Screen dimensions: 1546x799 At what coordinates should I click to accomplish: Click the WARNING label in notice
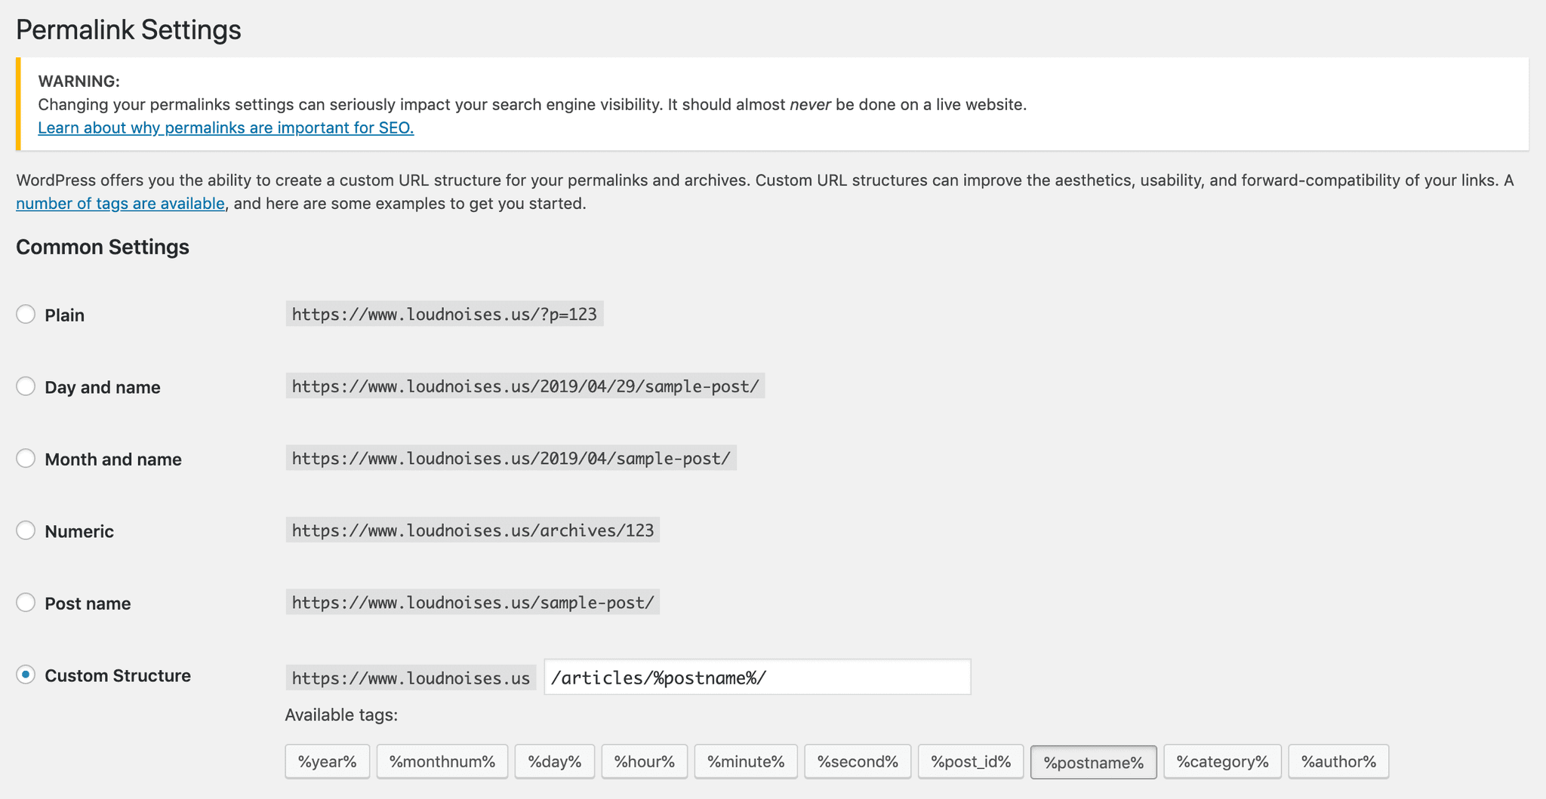point(79,81)
